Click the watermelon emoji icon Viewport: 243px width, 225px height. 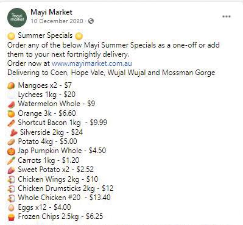point(11,104)
